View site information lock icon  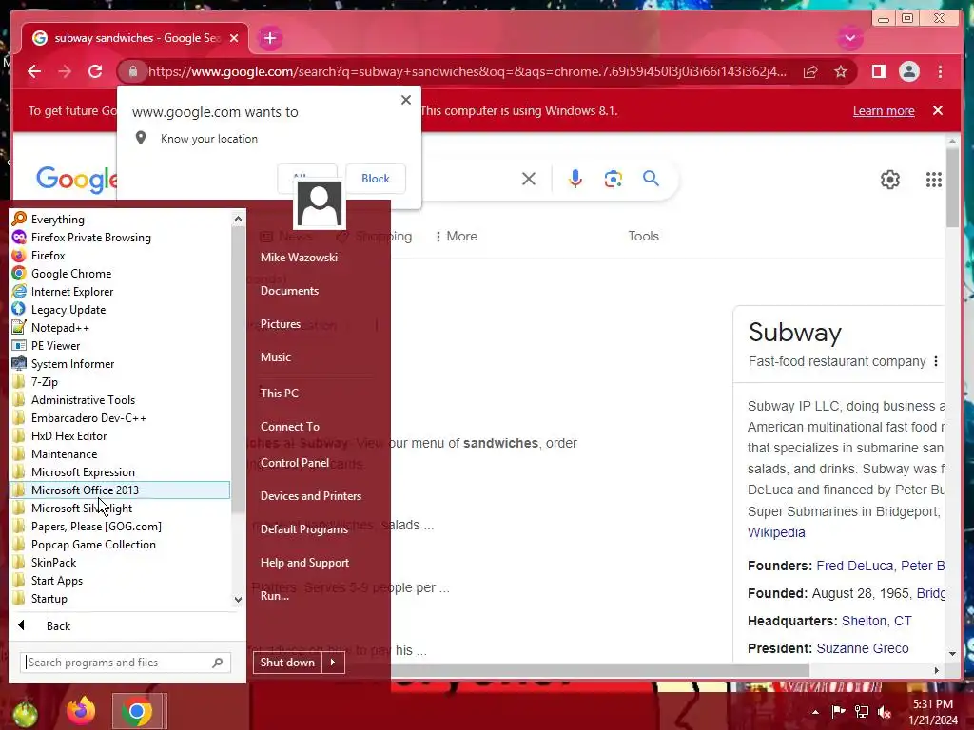[133, 71]
